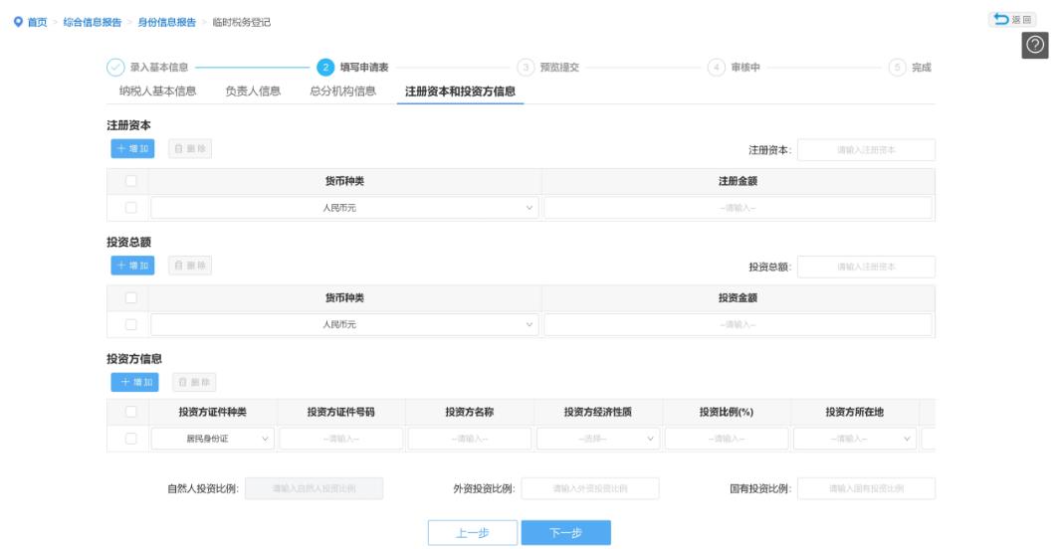The height and width of the screenshot is (549, 1061).
Task: Open 货币种类 dropdown in 注册资本 table
Action: 344,208
